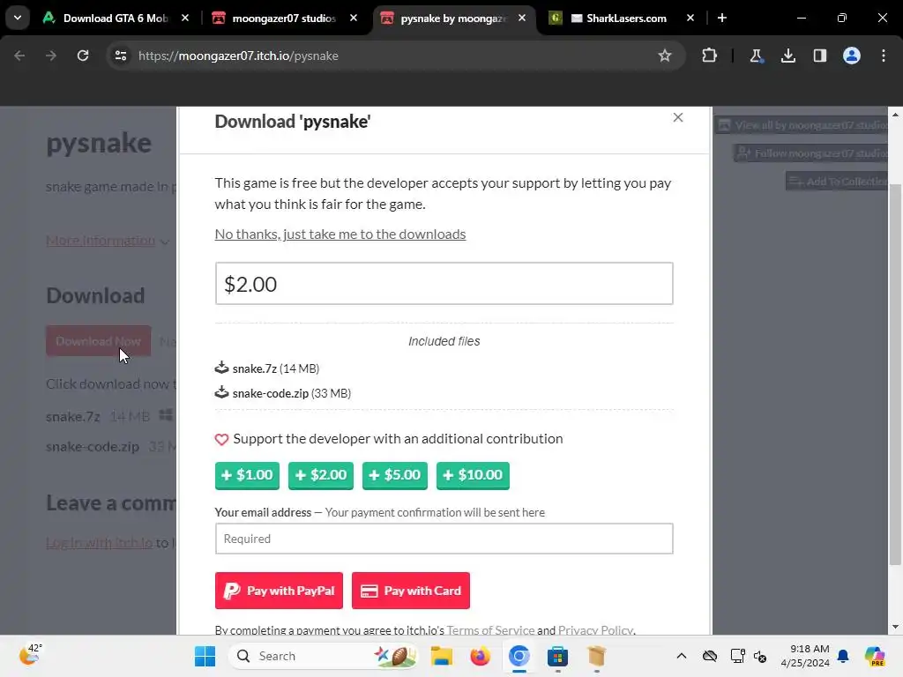Focus the $2.00 price input field
This screenshot has width=903, height=677.
point(444,284)
